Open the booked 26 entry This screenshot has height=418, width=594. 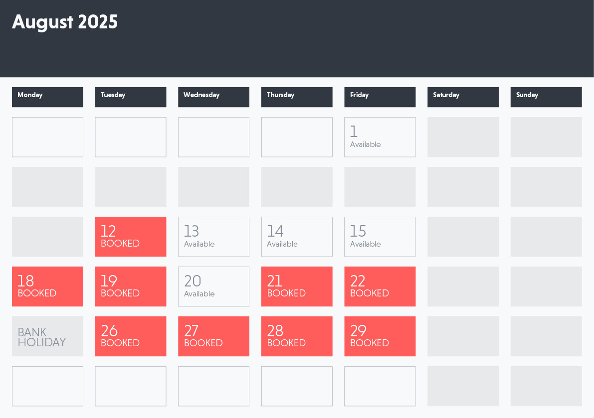click(x=130, y=336)
